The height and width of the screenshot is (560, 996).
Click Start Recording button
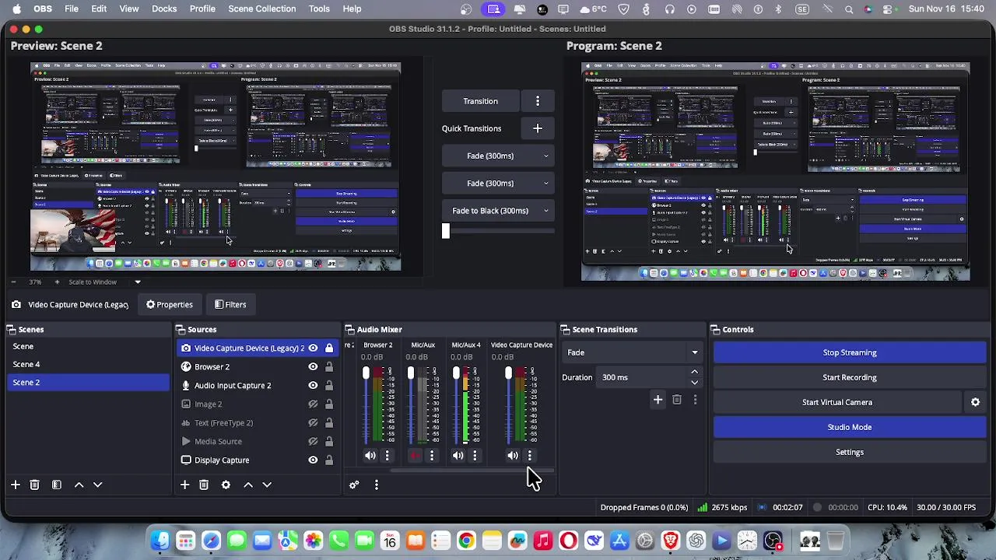tap(850, 377)
